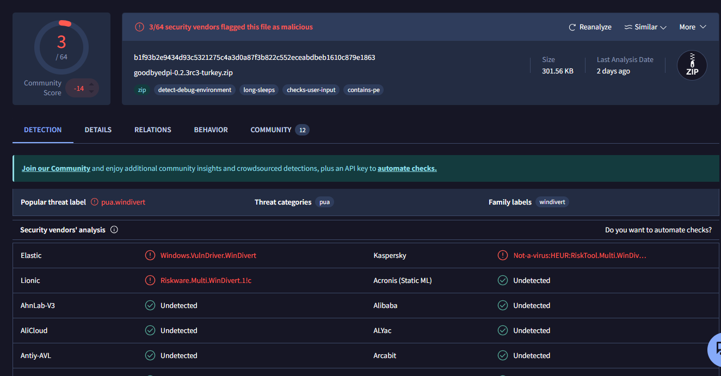Click the community count badge 12

pos(303,130)
